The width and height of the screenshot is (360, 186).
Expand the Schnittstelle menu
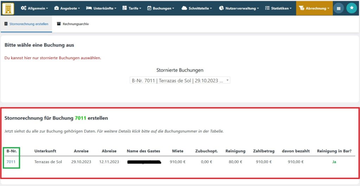tap(197, 8)
